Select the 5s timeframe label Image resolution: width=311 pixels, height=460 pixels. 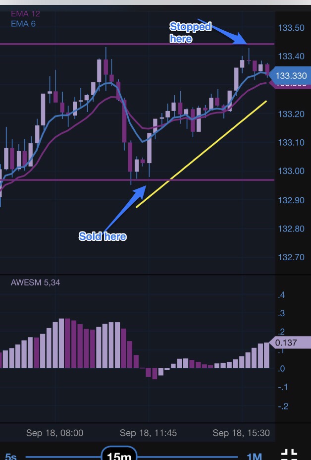coord(10,456)
